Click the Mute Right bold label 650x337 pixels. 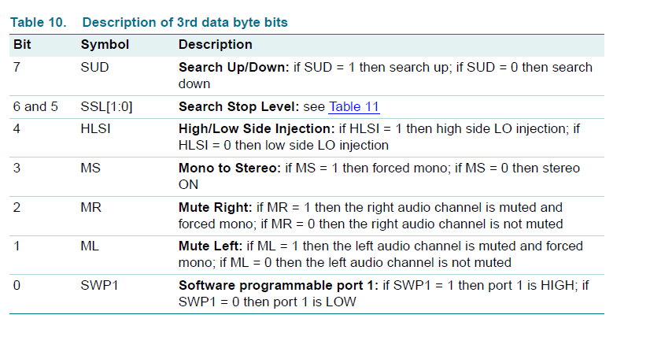point(215,207)
